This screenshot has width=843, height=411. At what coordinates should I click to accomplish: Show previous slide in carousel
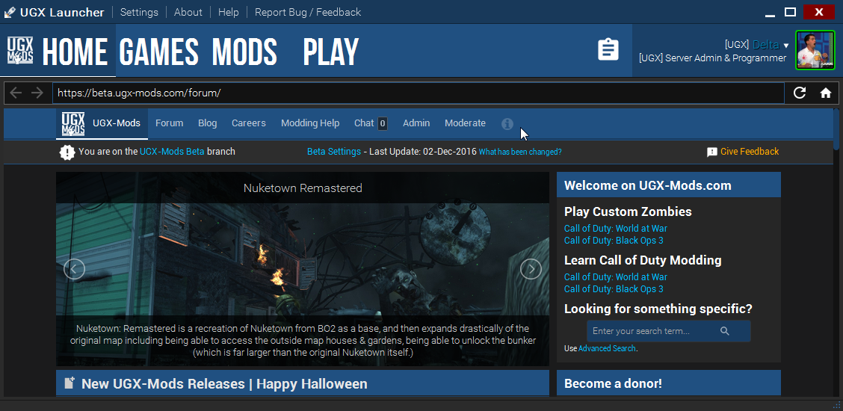[74, 268]
